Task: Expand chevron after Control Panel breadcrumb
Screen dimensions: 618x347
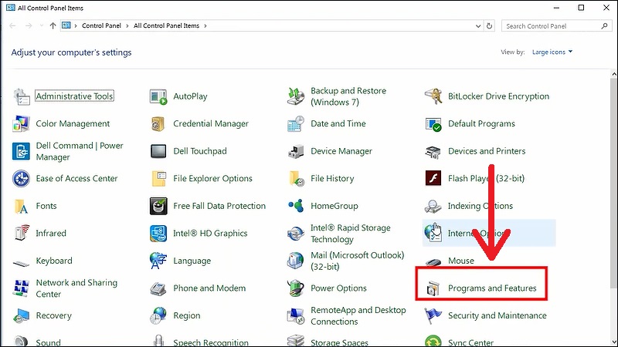Action: click(x=127, y=26)
